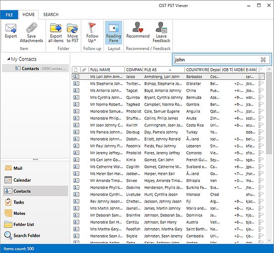Click the Move to PST icon

click(72, 28)
